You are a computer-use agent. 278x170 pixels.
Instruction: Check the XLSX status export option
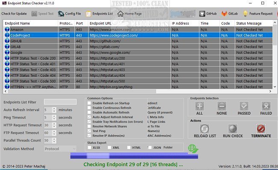[89, 147]
